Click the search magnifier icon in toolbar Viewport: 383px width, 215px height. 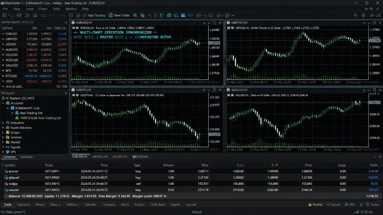pyautogui.click(x=355, y=15)
